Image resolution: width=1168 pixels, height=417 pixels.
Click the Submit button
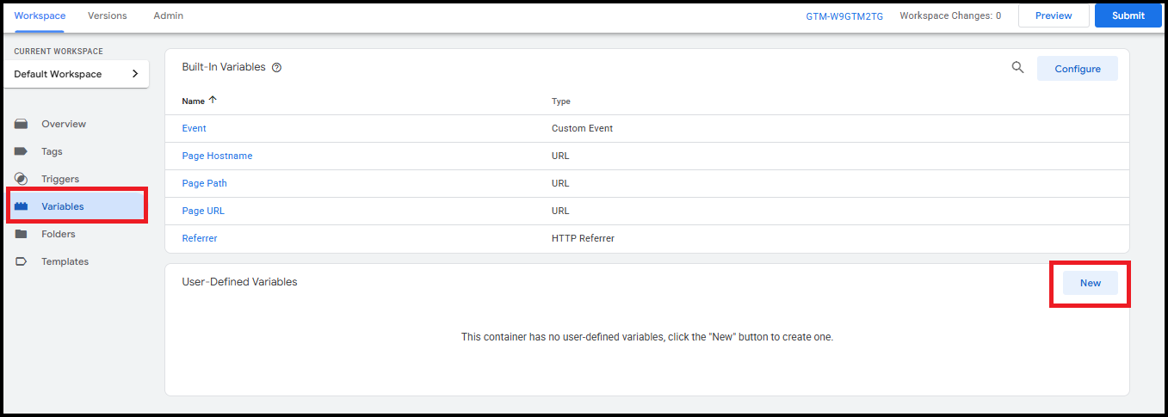pyautogui.click(x=1128, y=15)
